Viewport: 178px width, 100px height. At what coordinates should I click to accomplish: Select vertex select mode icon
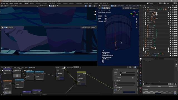112,6
